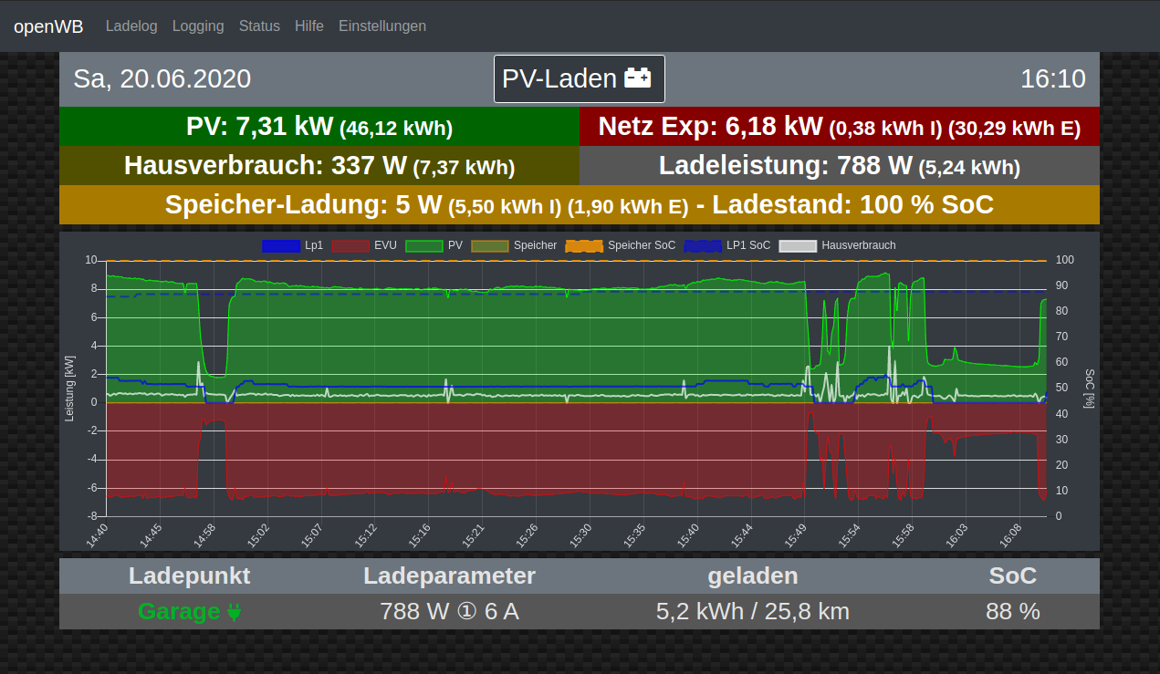Toggle the Lp1 legend series

292,245
